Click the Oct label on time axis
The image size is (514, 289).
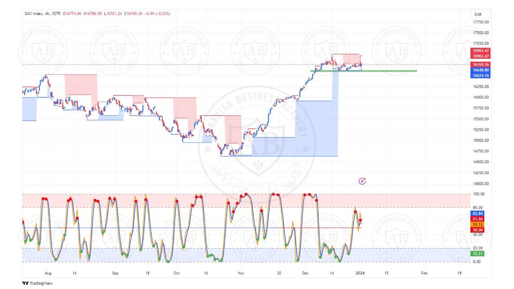tap(176, 273)
